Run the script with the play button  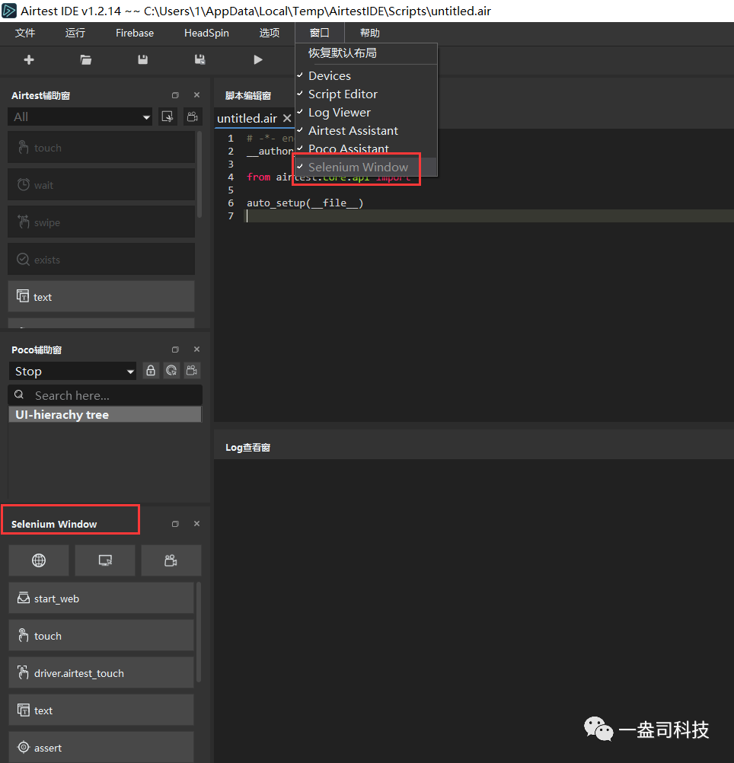[x=258, y=60]
